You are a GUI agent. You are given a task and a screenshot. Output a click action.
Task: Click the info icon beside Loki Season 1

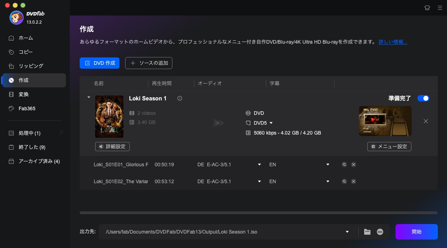pos(180,99)
